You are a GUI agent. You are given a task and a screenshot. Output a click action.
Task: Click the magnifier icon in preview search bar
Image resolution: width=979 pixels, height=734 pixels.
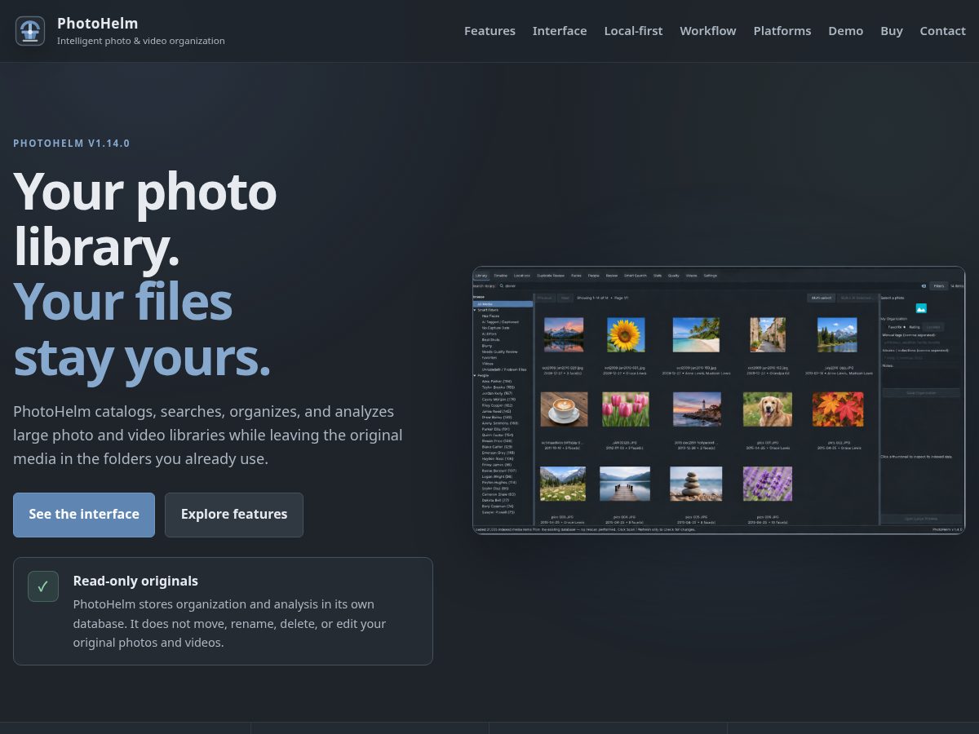click(x=502, y=286)
